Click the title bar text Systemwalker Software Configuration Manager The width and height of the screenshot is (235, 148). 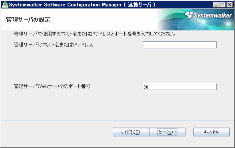click(65, 5)
